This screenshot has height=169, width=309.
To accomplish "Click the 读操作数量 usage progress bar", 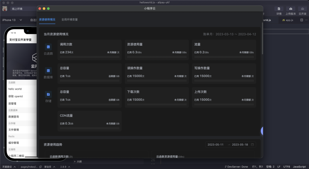I will coord(157,81).
